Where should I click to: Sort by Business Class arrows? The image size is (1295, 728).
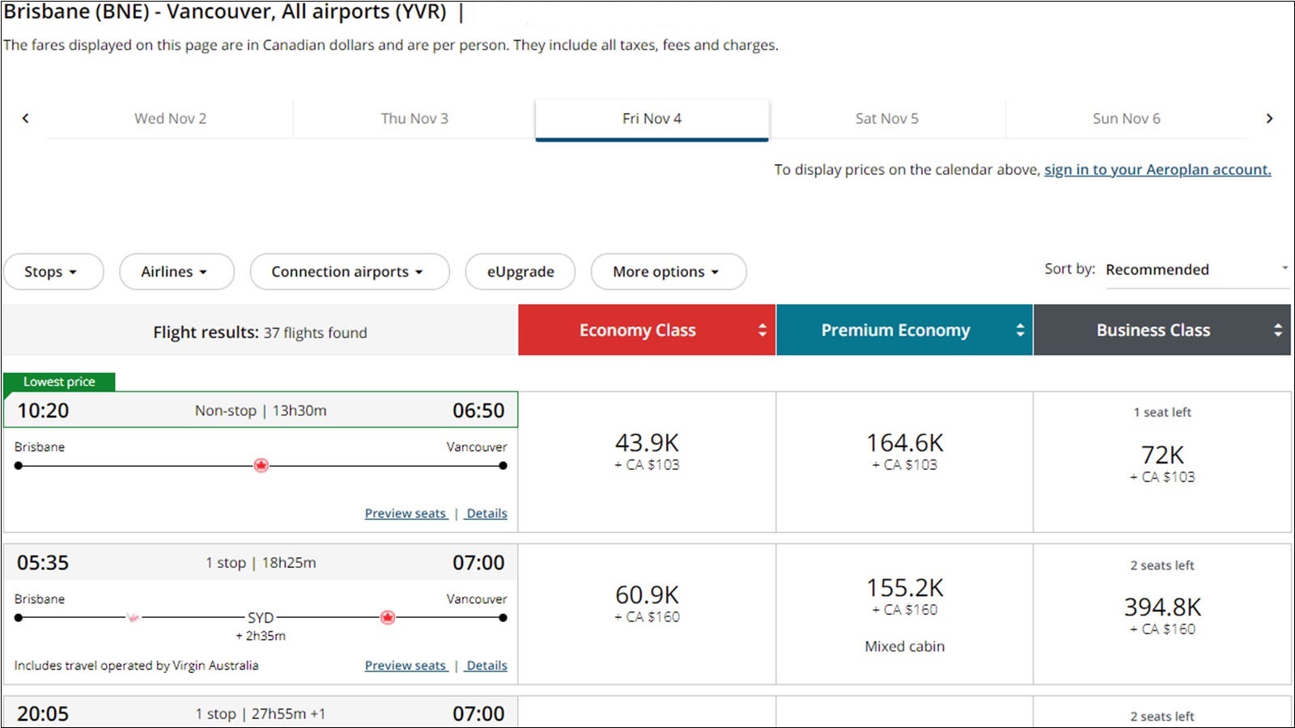click(x=1278, y=330)
